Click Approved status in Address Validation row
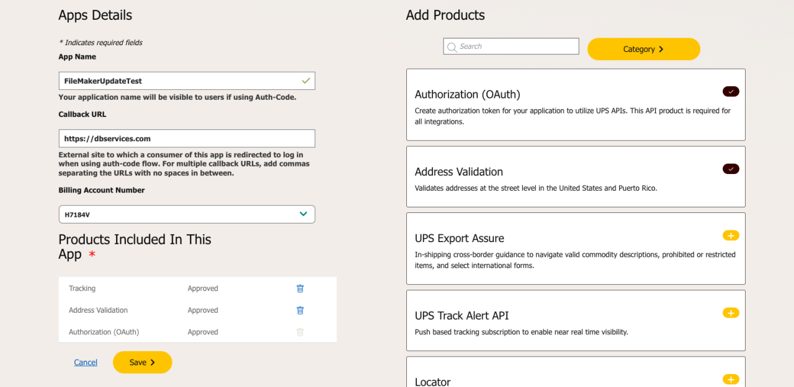 (203, 310)
